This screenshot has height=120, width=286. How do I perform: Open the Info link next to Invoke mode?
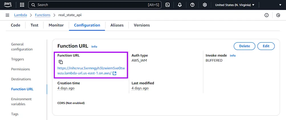tap(233, 56)
